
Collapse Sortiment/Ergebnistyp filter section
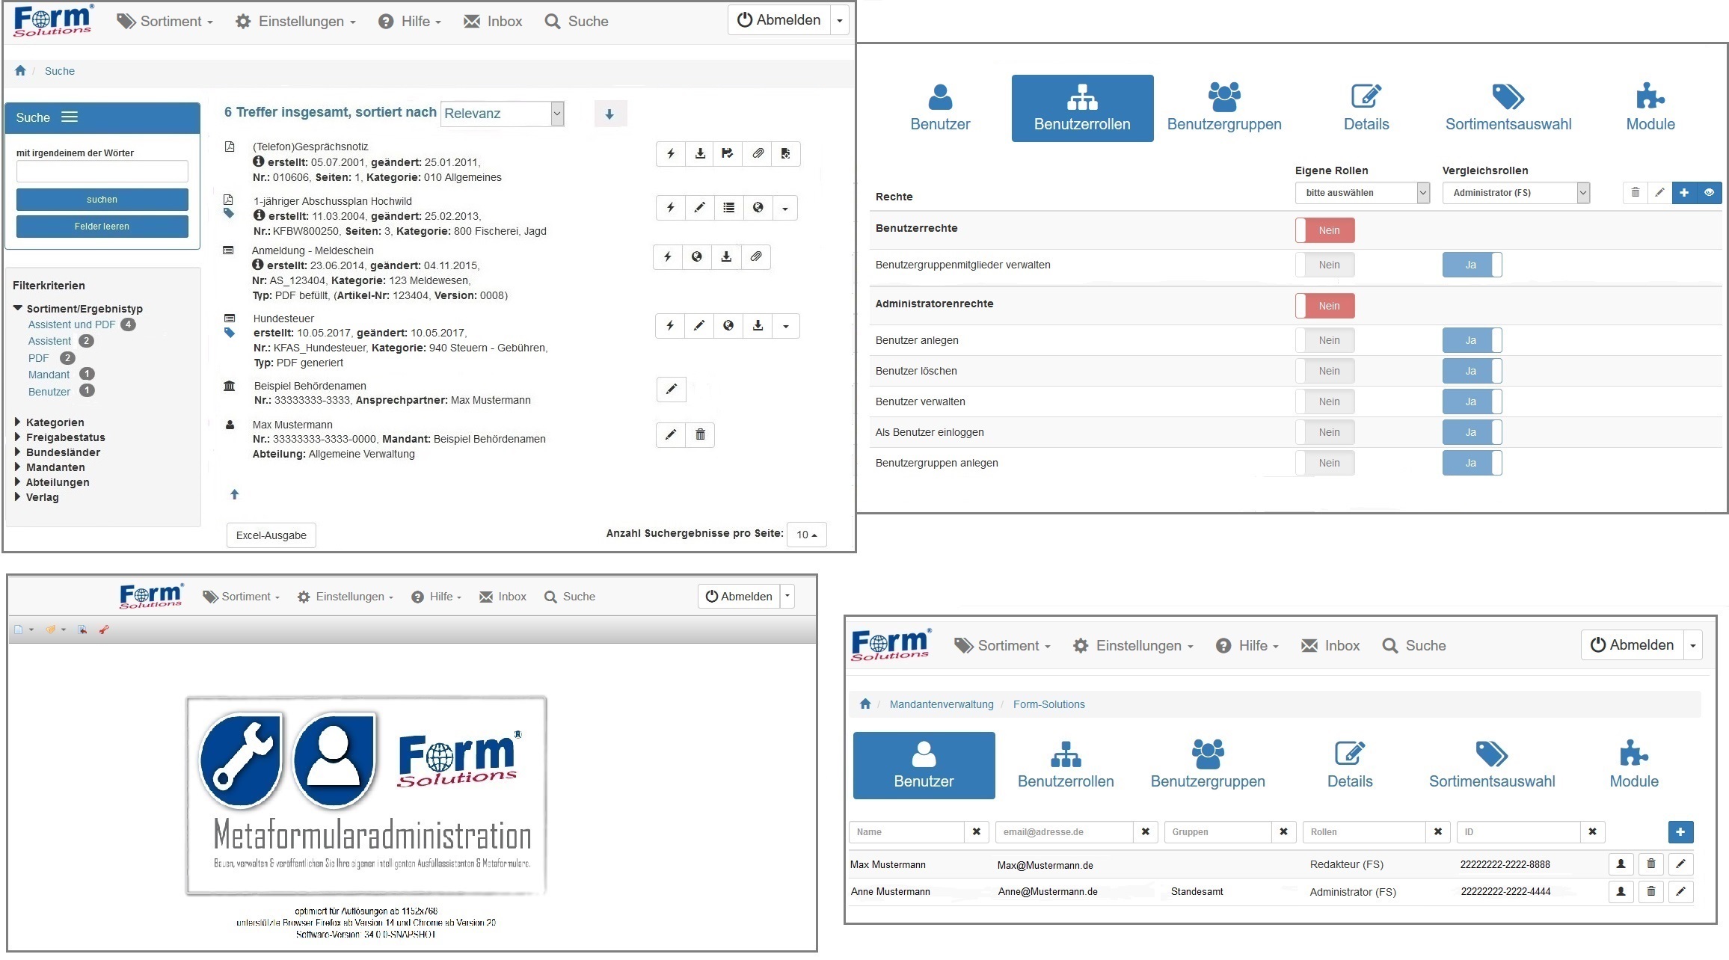pyautogui.click(x=78, y=309)
